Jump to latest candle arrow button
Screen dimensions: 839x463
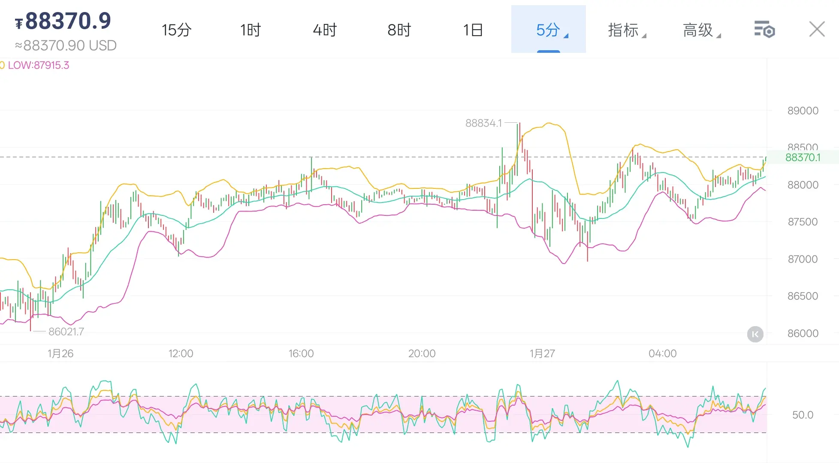(x=755, y=334)
